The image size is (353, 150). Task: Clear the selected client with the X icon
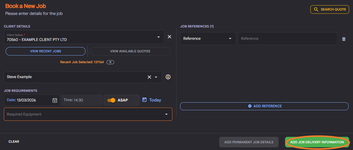[169, 37]
